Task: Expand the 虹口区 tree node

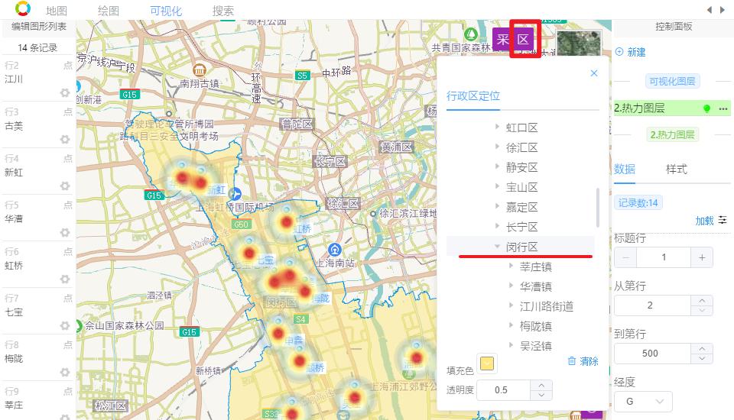Action: (x=497, y=127)
